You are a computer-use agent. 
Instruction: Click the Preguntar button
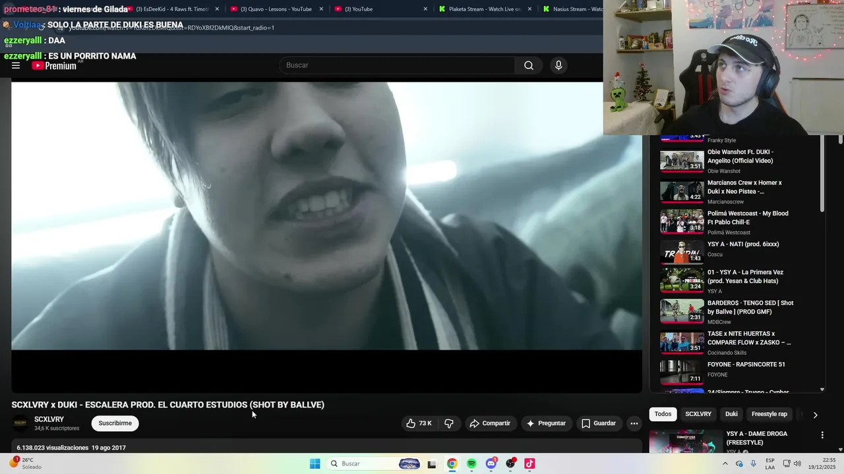(x=546, y=423)
